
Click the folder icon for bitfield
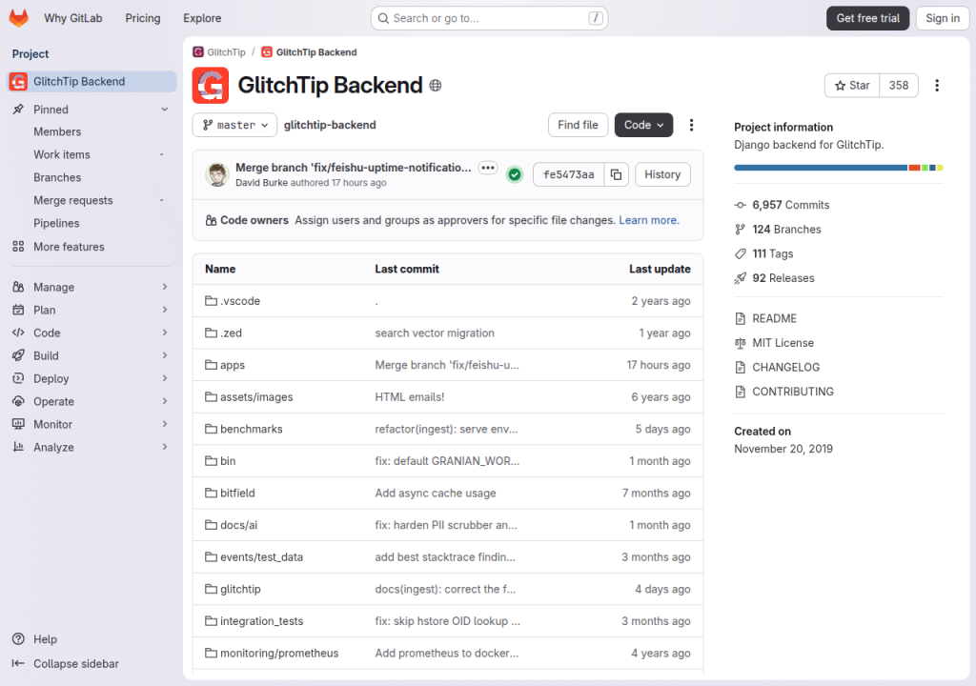click(211, 493)
